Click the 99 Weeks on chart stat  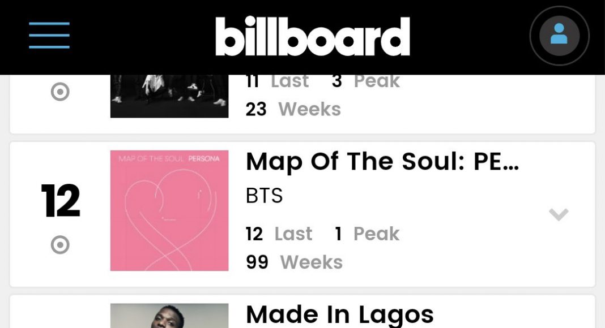tap(294, 262)
